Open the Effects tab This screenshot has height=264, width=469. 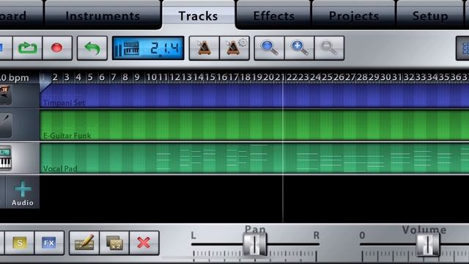pos(273,15)
